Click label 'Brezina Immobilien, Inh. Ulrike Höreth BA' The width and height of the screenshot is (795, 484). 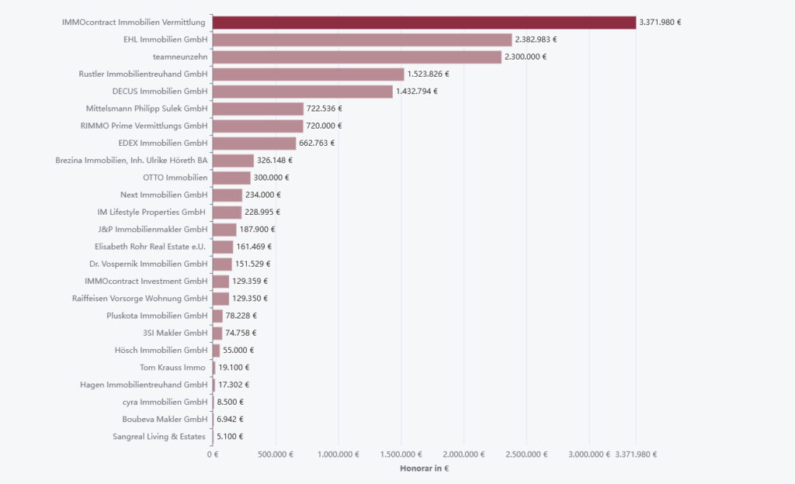point(131,161)
